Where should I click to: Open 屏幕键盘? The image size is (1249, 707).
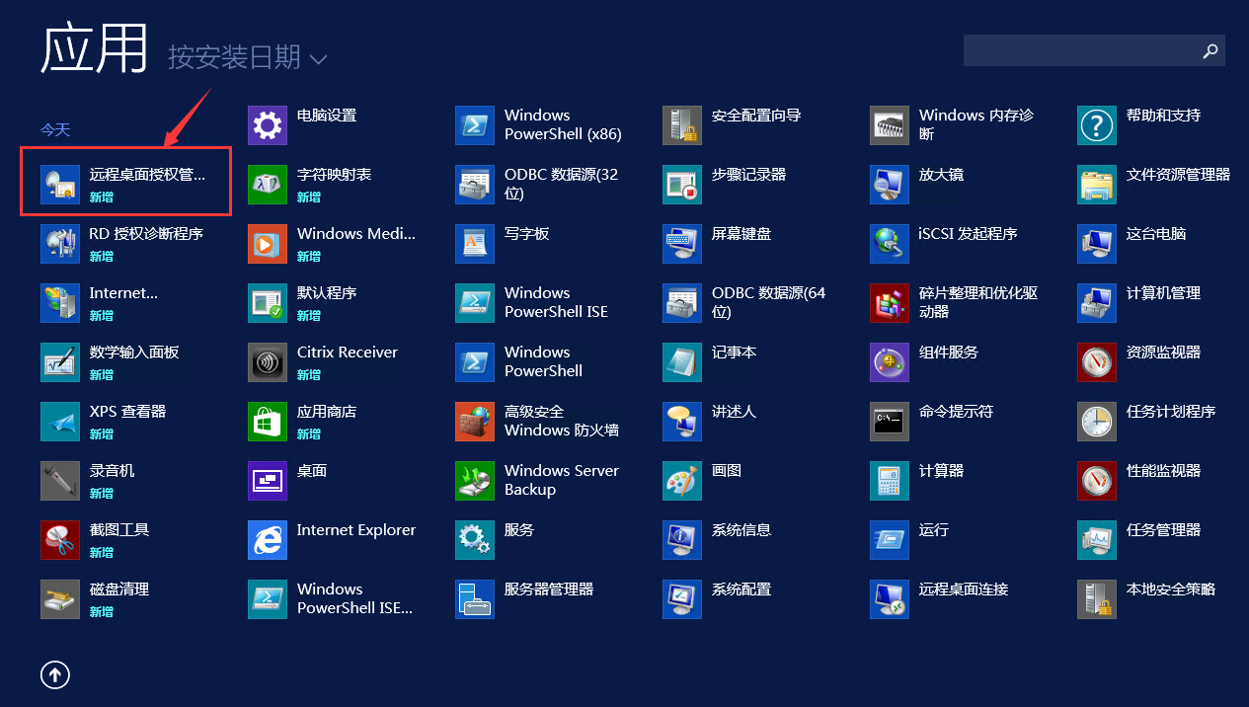(718, 244)
